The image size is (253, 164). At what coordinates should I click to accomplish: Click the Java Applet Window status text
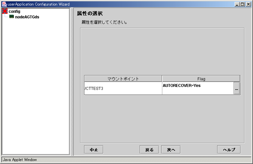[20, 160]
